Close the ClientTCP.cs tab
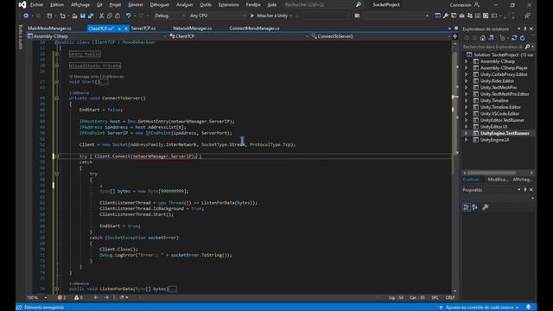 coord(126,29)
